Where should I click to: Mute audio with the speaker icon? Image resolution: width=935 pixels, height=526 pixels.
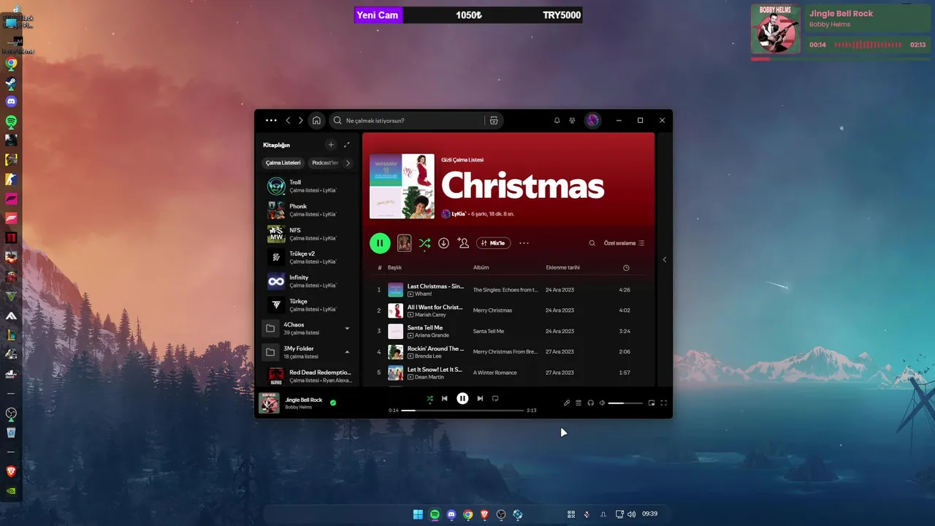603,403
